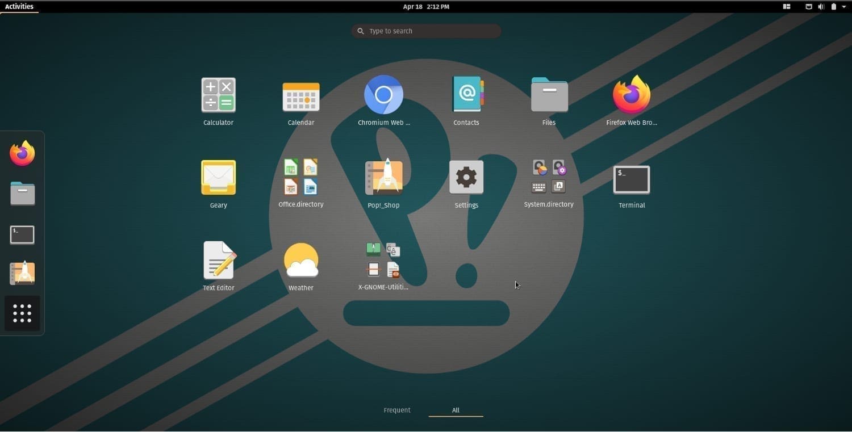Image resolution: width=852 pixels, height=432 pixels.
Task: Open the Weather app
Action: (x=300, y=259)
